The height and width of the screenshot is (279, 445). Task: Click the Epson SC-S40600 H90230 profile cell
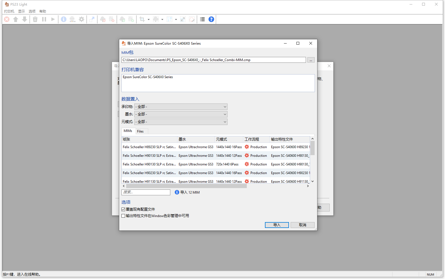290,173
